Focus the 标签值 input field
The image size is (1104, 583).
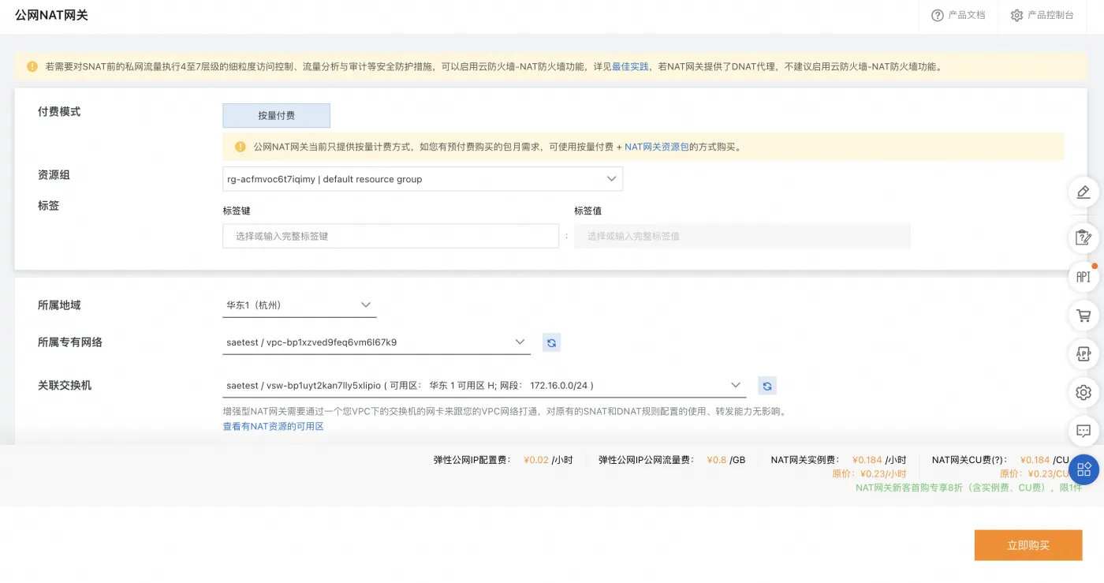[x=742, y=236]
